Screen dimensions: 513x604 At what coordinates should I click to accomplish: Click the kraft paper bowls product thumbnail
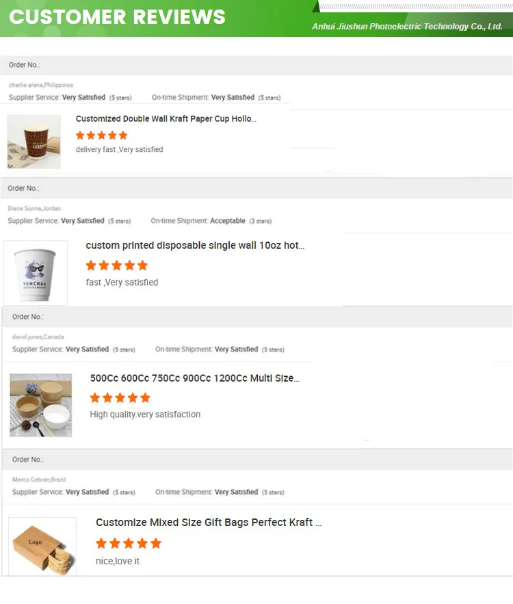click(41, 405)
